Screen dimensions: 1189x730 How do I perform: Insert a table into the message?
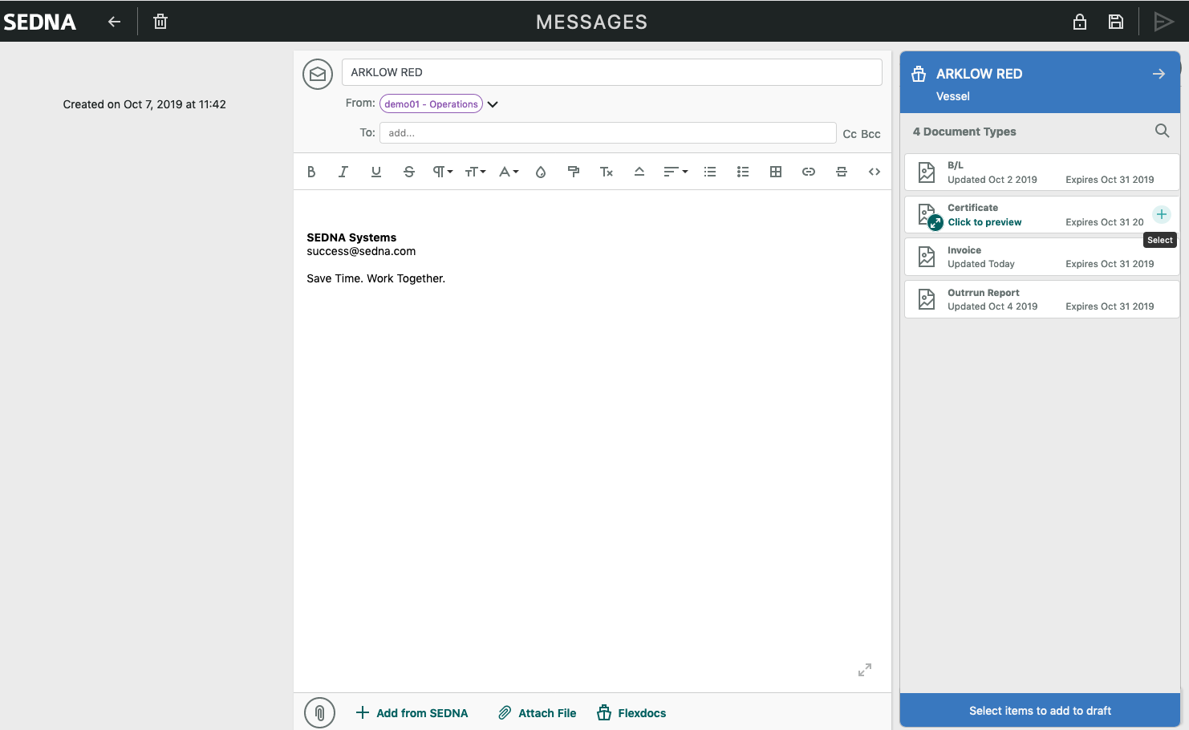click(x=775, y=172)
